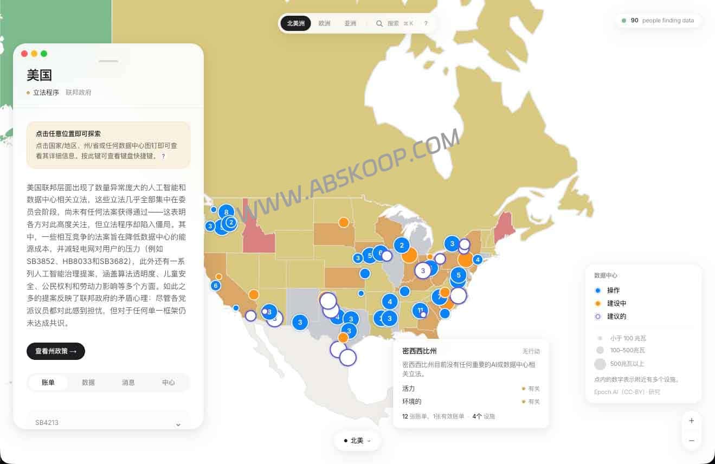
Task: Click the zoom-in plus control on the map
Action: coord(691,421)
